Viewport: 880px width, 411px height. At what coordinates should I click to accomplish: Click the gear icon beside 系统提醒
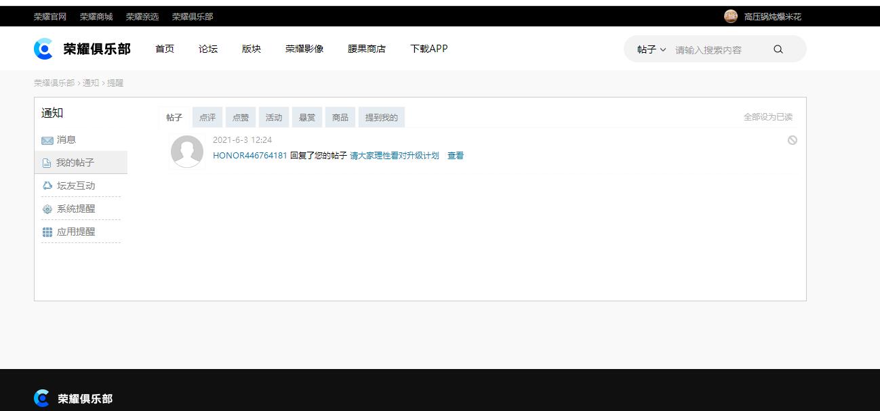click(x=47, y=209)
